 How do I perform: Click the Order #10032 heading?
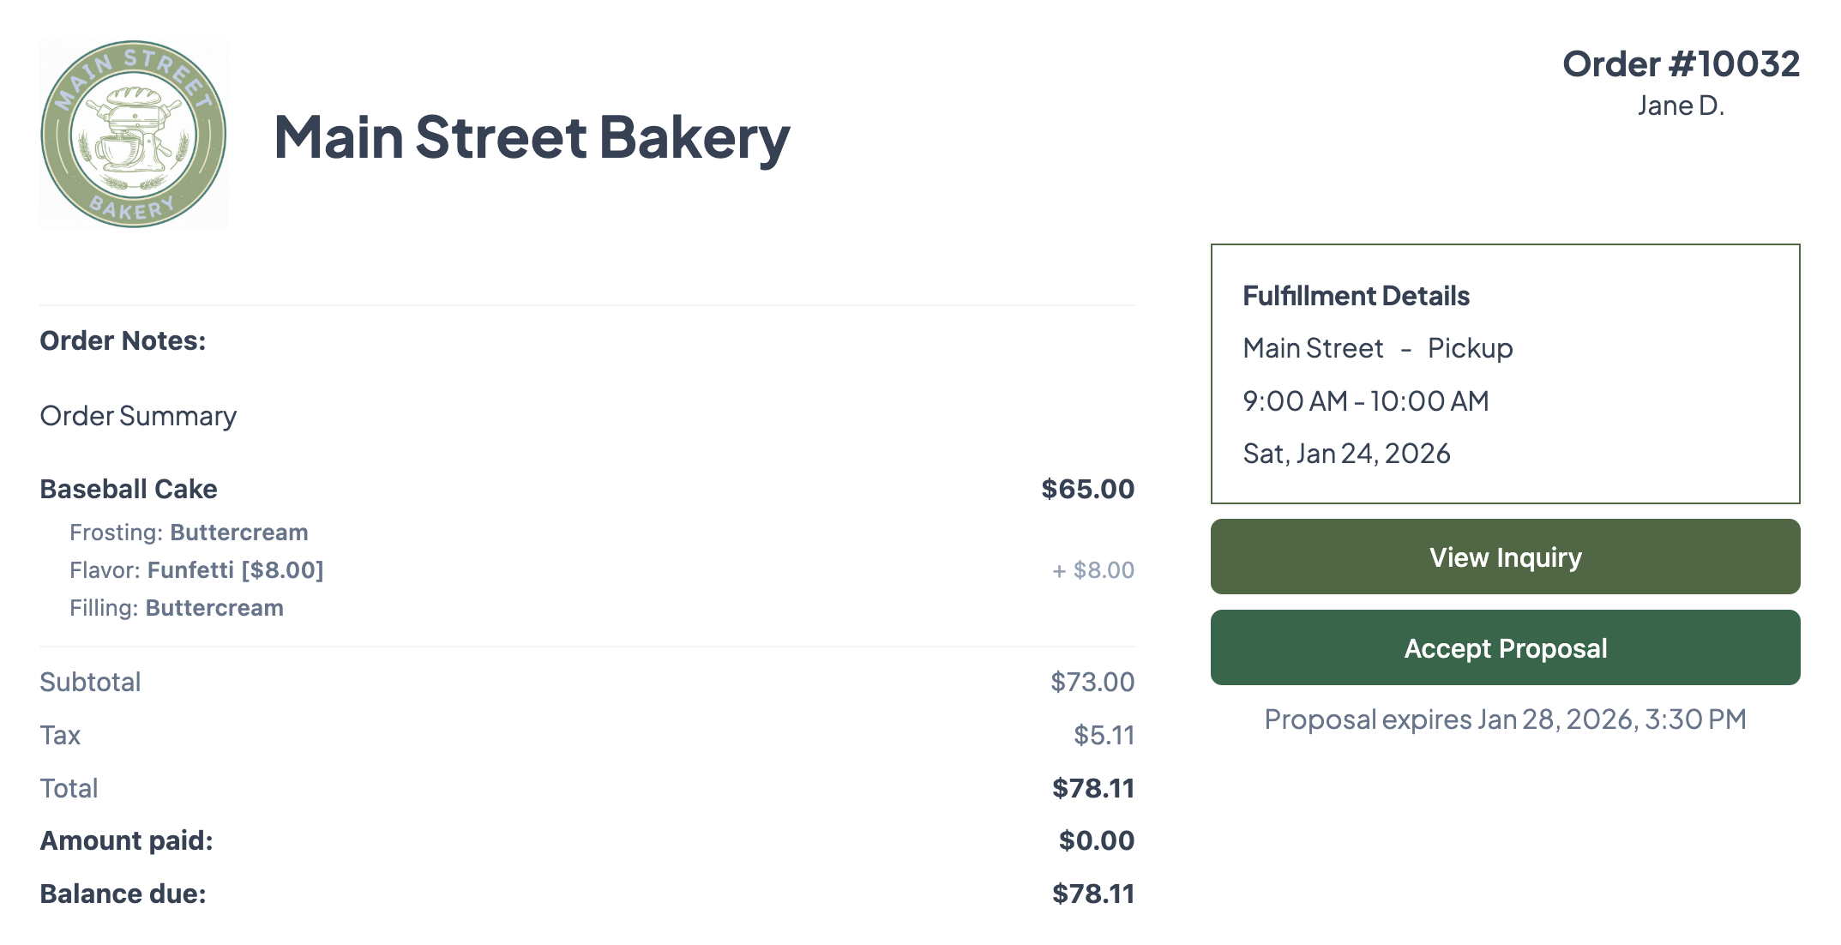pyautogui.click(x=1680, y=64)
